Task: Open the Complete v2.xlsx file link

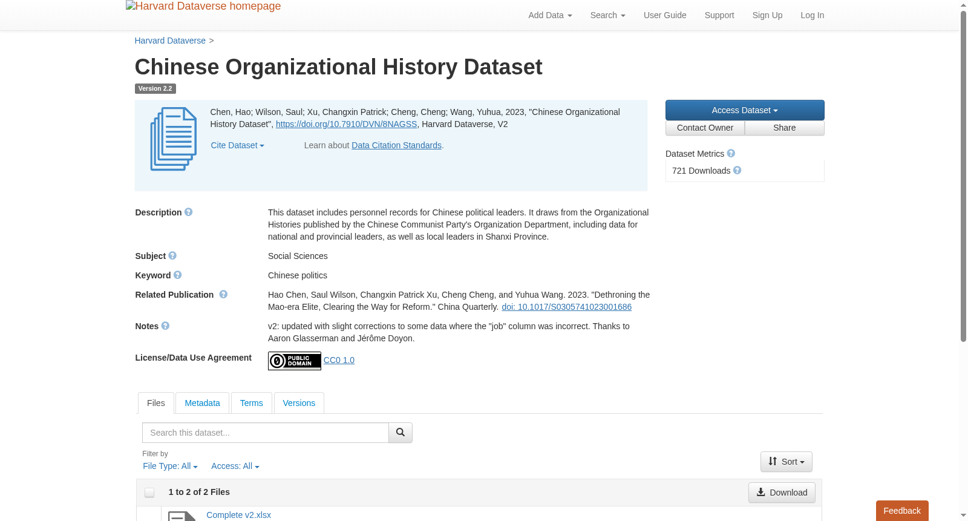Action: coord(238,515)
